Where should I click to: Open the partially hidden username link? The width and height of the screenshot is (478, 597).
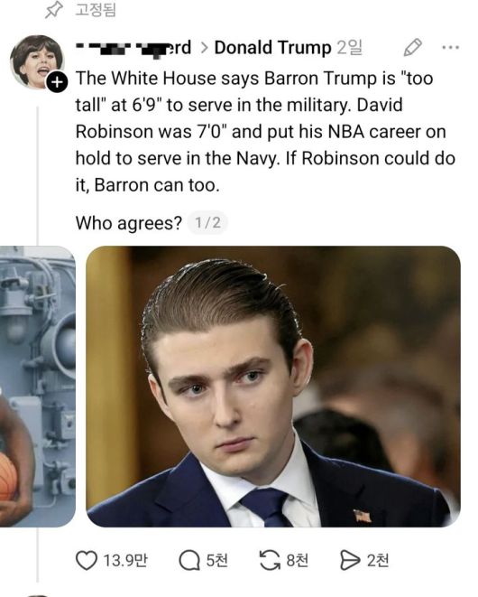pyautogui.click(x=133, y=48)
